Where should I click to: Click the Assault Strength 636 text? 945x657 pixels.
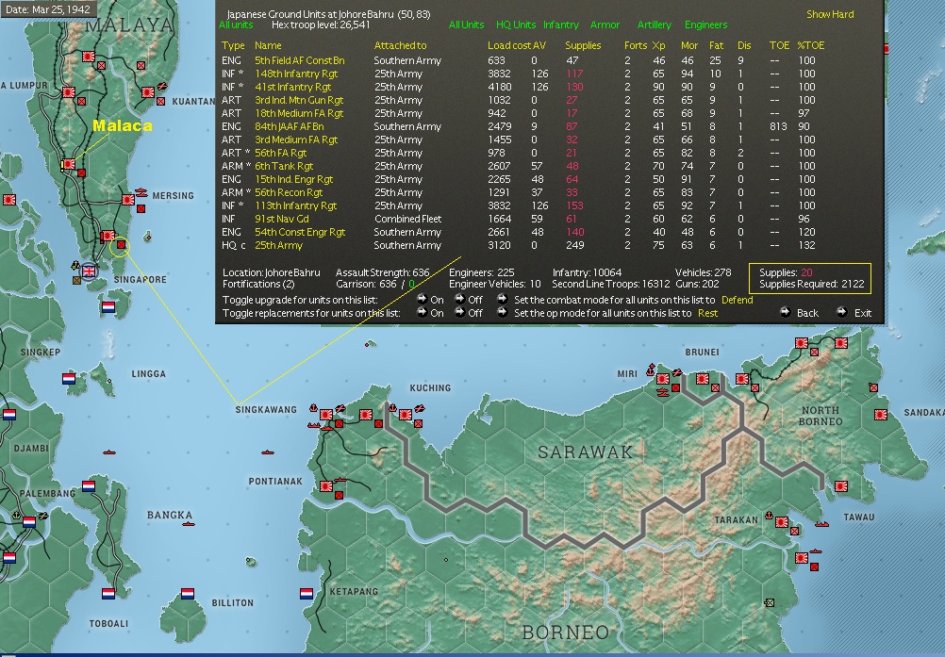(x=383, y=272)
